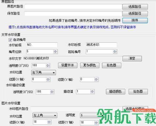Adjust the 起始编号 spinner arrows
The height and width of the screenshot is (126, 156).
(115, 52)
